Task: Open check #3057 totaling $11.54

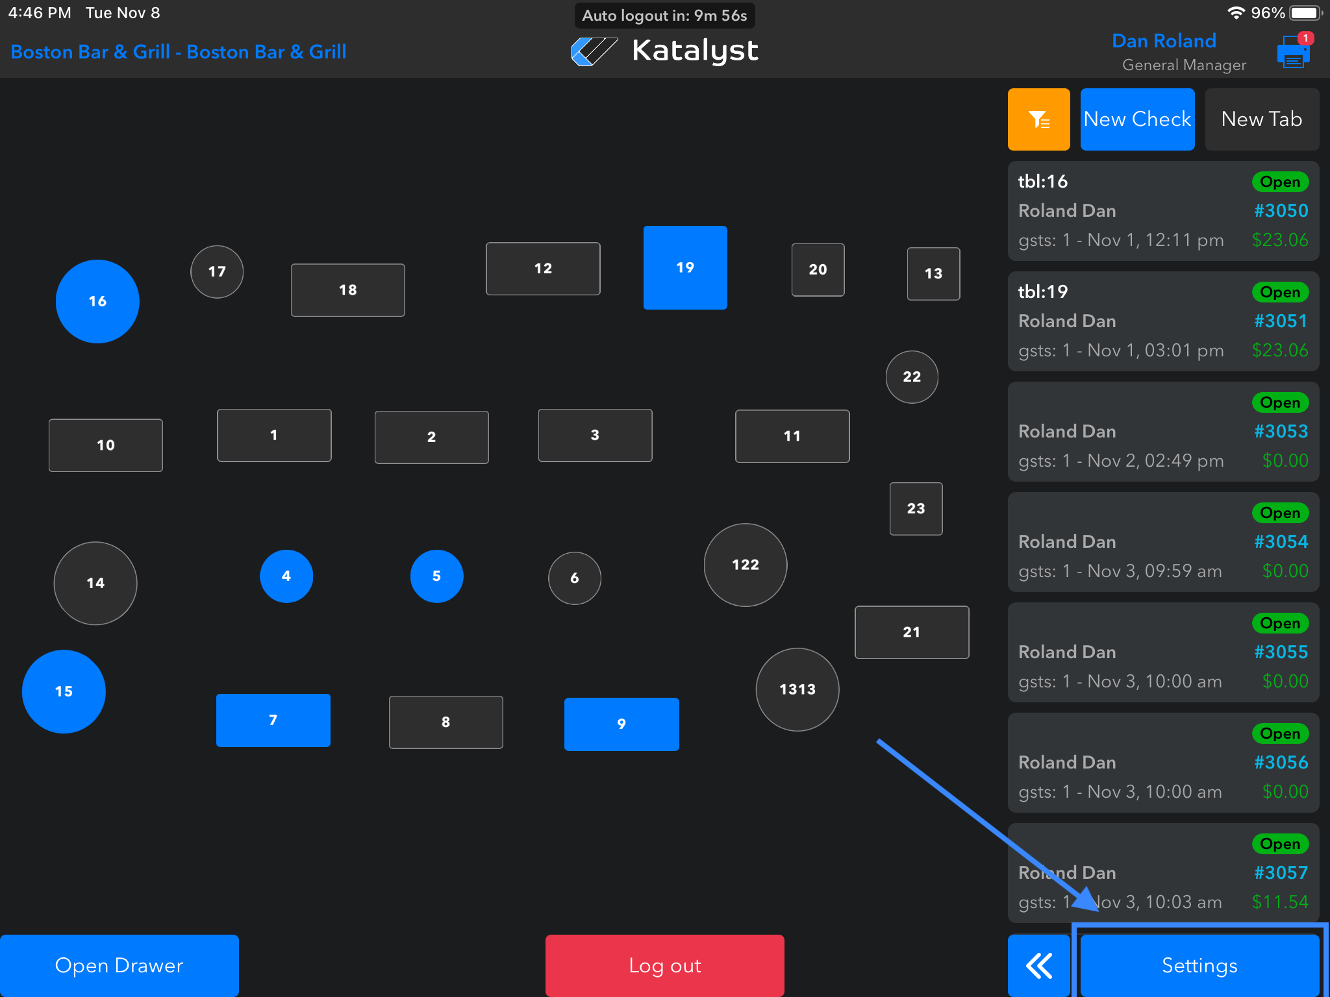Action: [1162, 873]
